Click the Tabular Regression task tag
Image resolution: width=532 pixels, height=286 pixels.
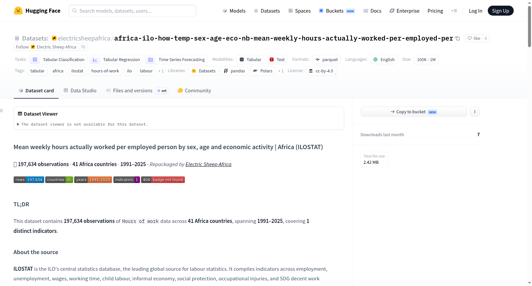(x=116, y=59)
